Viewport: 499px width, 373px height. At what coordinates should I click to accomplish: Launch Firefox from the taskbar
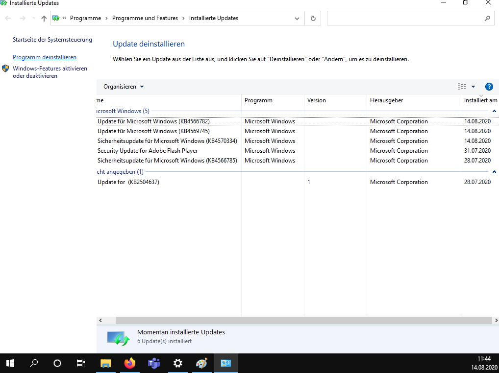(x=130, y=363)
